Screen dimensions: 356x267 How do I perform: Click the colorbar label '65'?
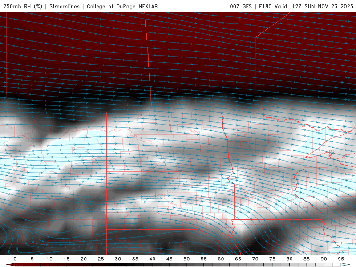point(238,259)
